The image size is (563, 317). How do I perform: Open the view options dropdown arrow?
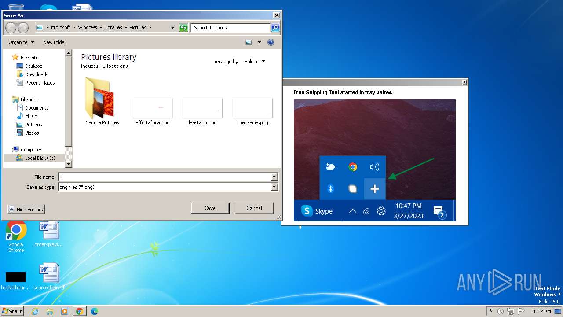(259, 42)
